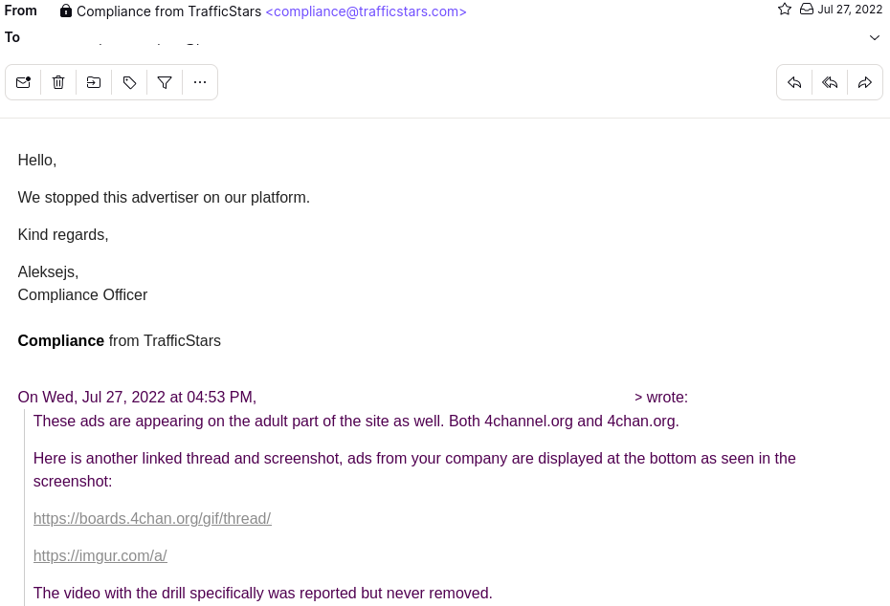Move the message to a folder

(94, 82)
